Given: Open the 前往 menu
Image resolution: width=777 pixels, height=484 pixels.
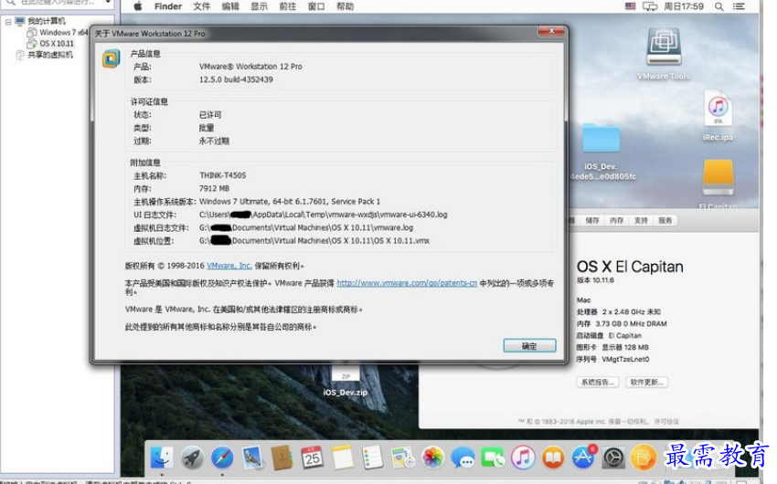Looking at the screenshot, I should point(288,6).
